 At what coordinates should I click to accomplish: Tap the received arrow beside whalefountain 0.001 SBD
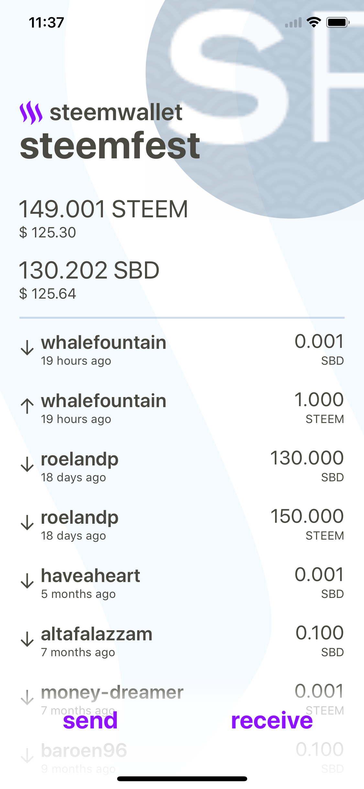pos(27,348)
